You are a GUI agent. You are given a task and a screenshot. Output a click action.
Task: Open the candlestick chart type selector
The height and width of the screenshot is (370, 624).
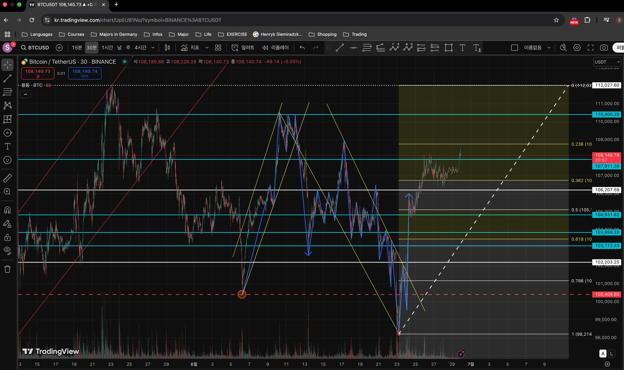[x=167, y=48]
